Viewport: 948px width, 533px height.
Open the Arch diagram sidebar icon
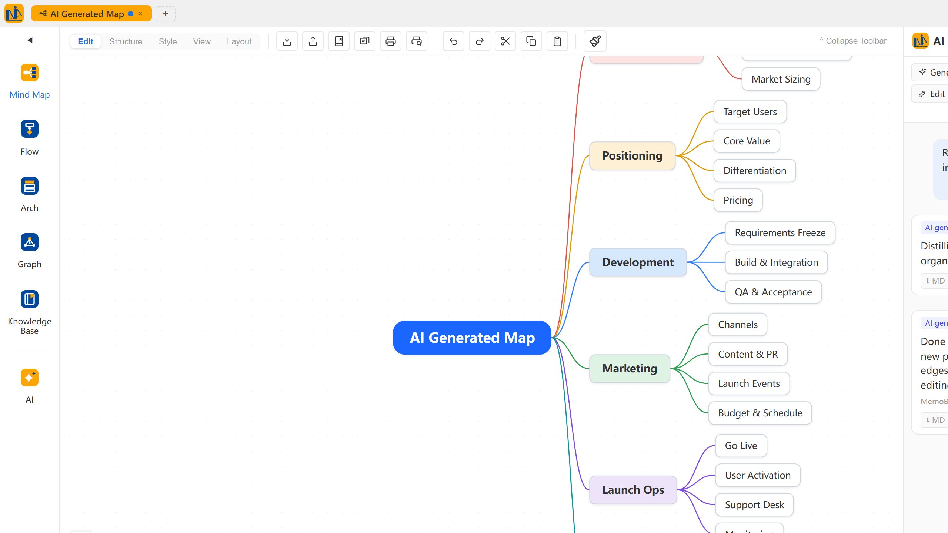coord(30,186)
